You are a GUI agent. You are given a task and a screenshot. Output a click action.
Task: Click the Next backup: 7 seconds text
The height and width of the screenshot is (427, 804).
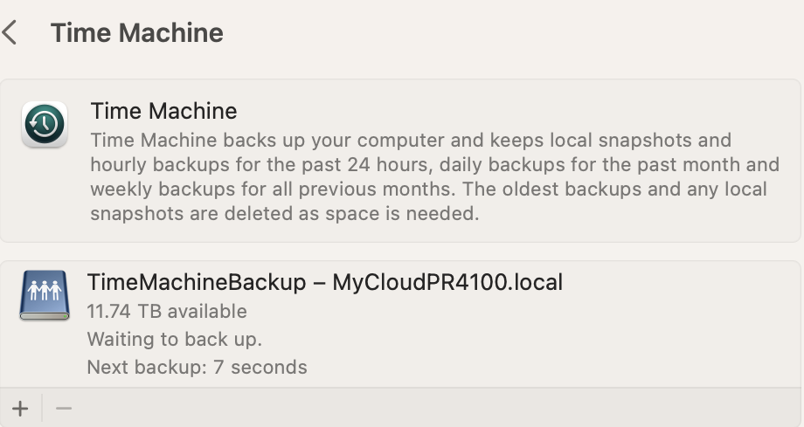coord(197,367)
